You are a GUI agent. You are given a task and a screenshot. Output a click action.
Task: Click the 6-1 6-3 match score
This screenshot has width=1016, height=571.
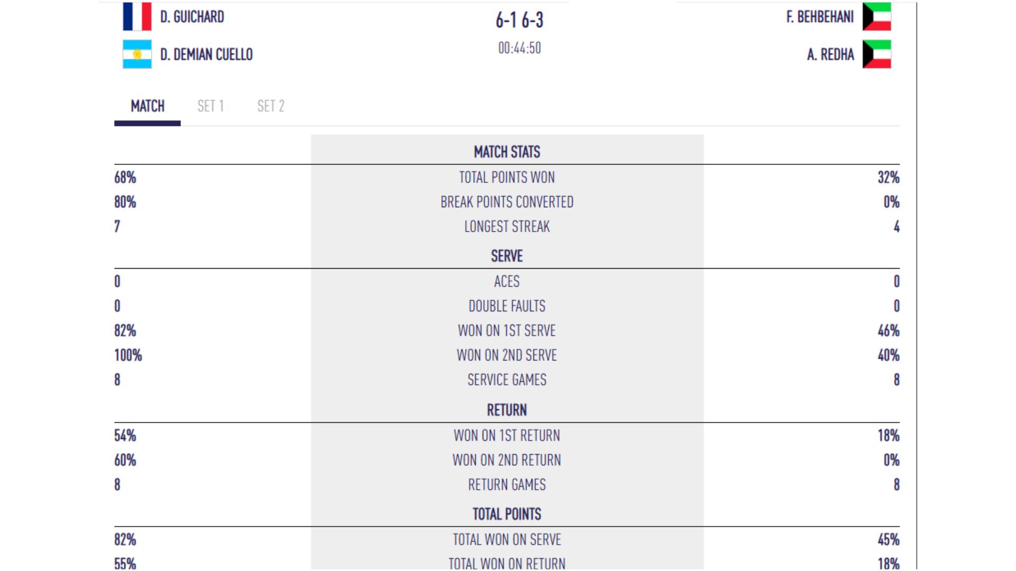(x=520, y=20)
